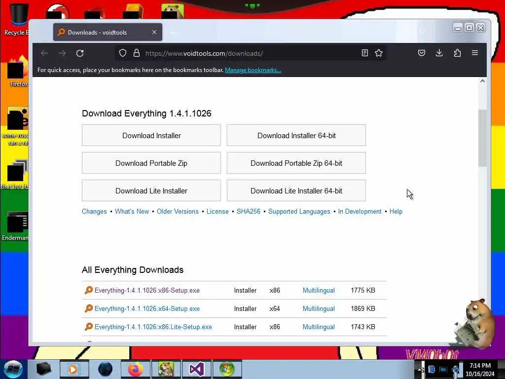The height and width of the screenshot is (379, 505).
Task: Click the forward arrow in Firefox toolbar
Action: (x=62, y=53)
